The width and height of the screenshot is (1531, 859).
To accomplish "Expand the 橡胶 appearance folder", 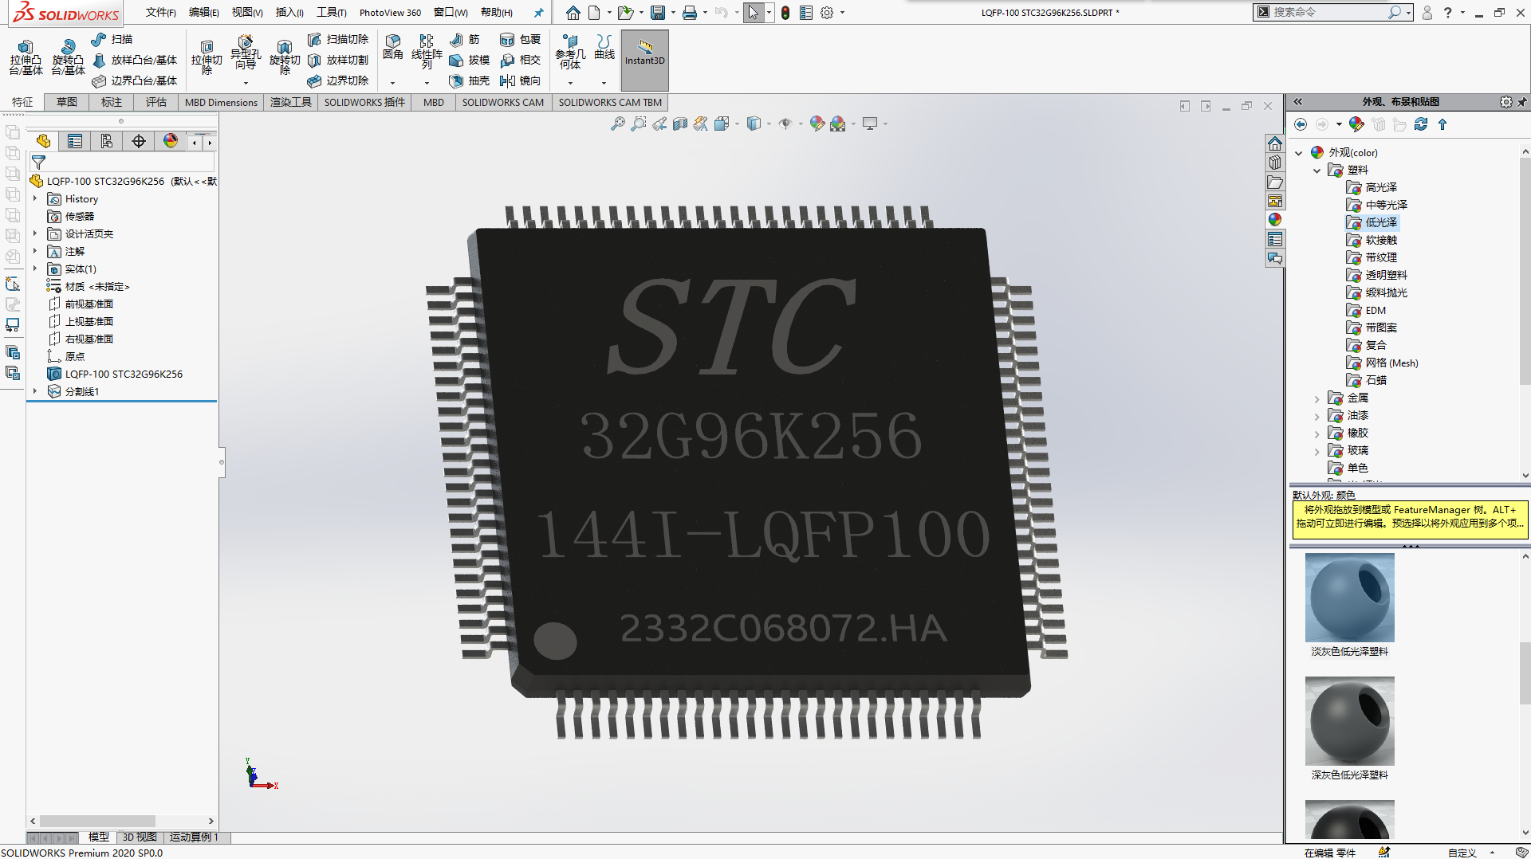I will (x=1317, y=433).
